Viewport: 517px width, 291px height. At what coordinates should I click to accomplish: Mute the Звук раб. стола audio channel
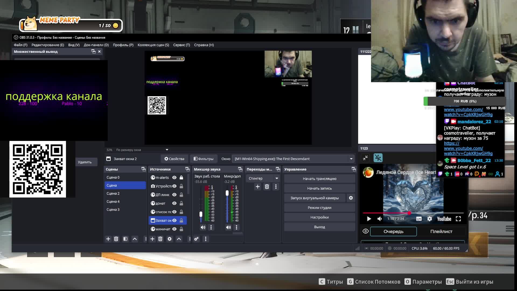[203, 227]
